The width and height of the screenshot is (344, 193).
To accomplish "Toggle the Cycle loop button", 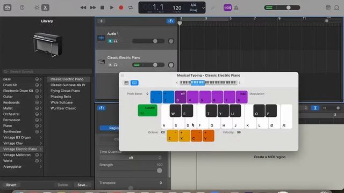I will click(131, 8).
